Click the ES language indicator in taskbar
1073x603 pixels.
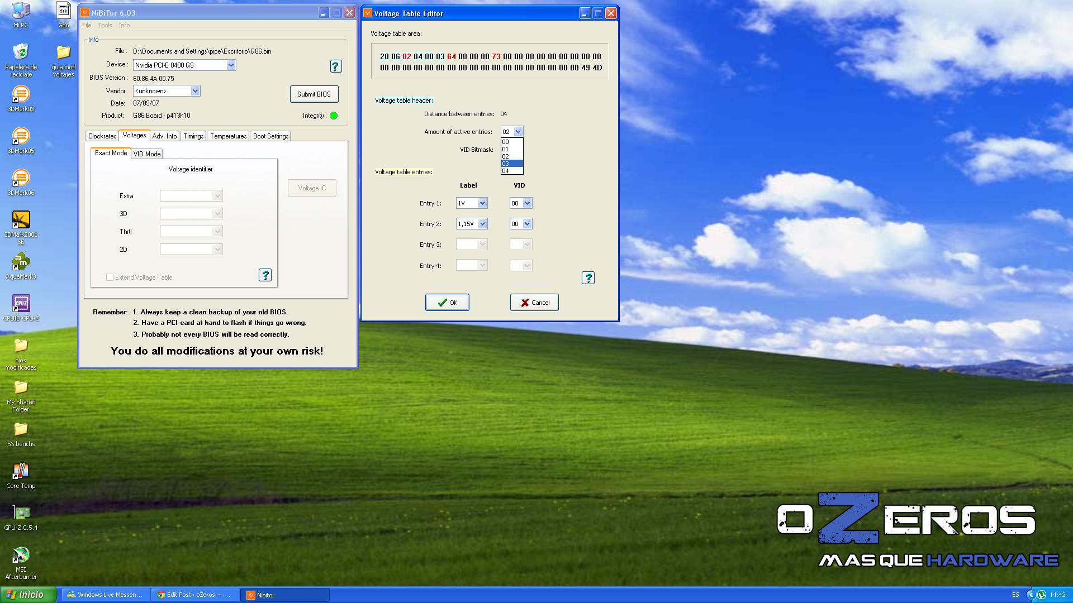[x=1015, y=595]
